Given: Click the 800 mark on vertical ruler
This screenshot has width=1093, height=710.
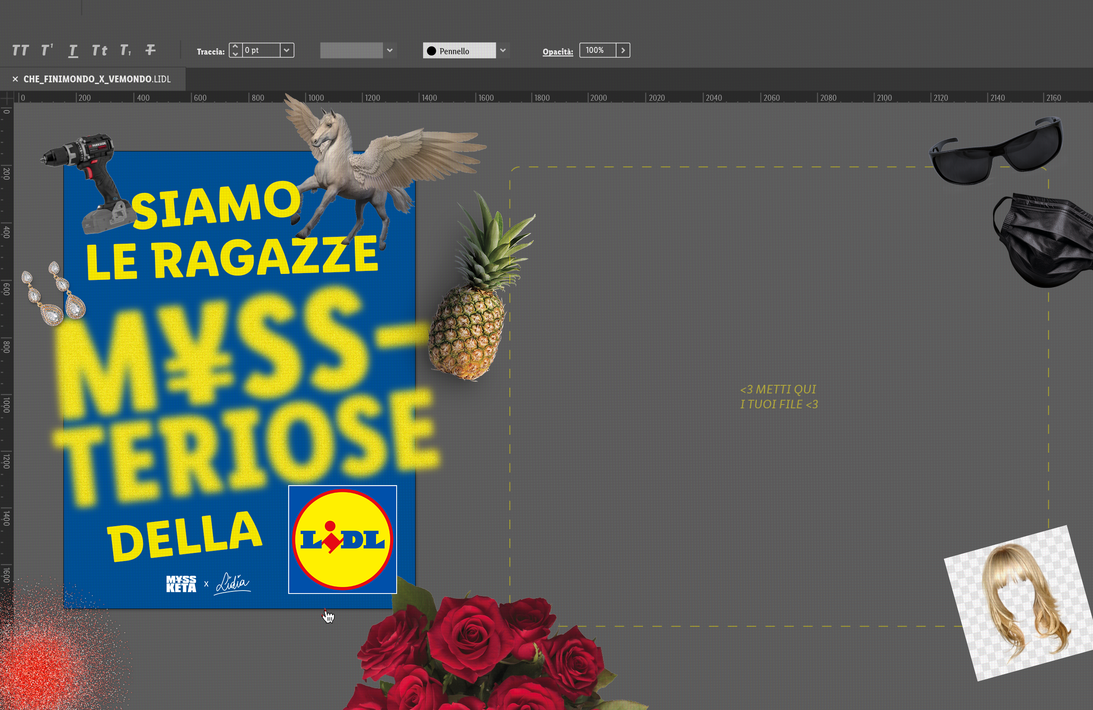Looking at the screenshot, I should pyautogui.click(x=6, y=346).
